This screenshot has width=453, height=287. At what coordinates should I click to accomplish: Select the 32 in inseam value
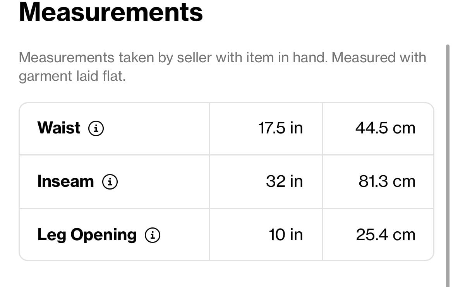[x=284, y=181]
